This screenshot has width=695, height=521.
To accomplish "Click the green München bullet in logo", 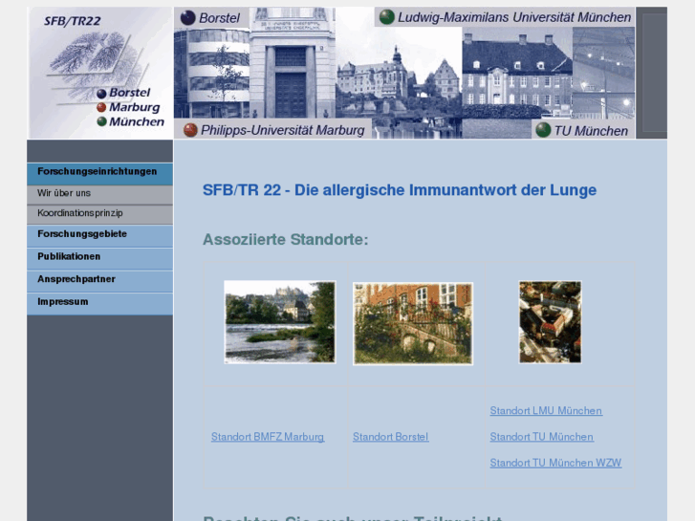I will tap(101, 121).
